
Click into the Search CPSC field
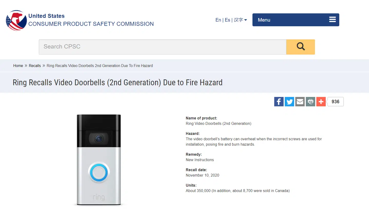[162, 47]
